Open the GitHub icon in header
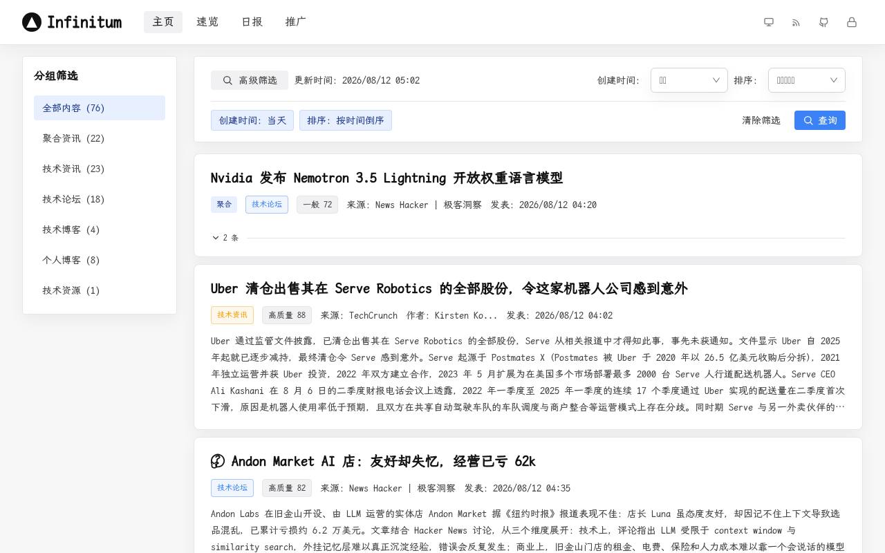Viewport: 885px width, 553px height. (824, 22)
